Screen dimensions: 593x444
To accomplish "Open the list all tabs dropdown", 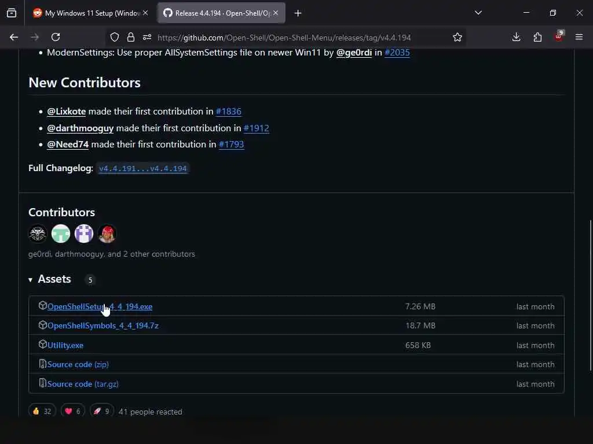I will 478,13.
